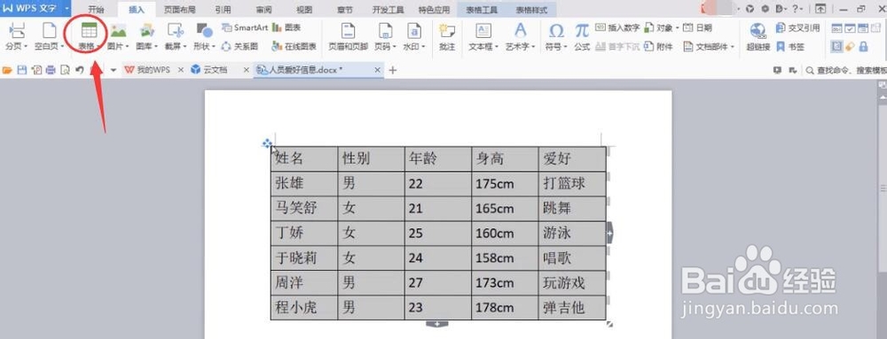This screenshot has width=887, height=339.
Task: Click the Relationship diagram (关系图) button
Action: point(239,47)
